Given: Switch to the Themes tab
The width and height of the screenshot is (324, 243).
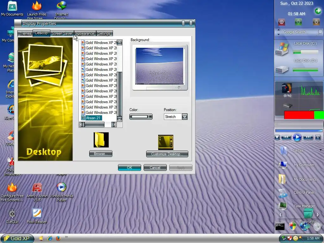Looking at the screenshot, I should click(x=25, y=34).
